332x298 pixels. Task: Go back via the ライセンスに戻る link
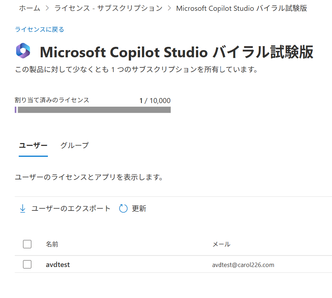[39, 30]
